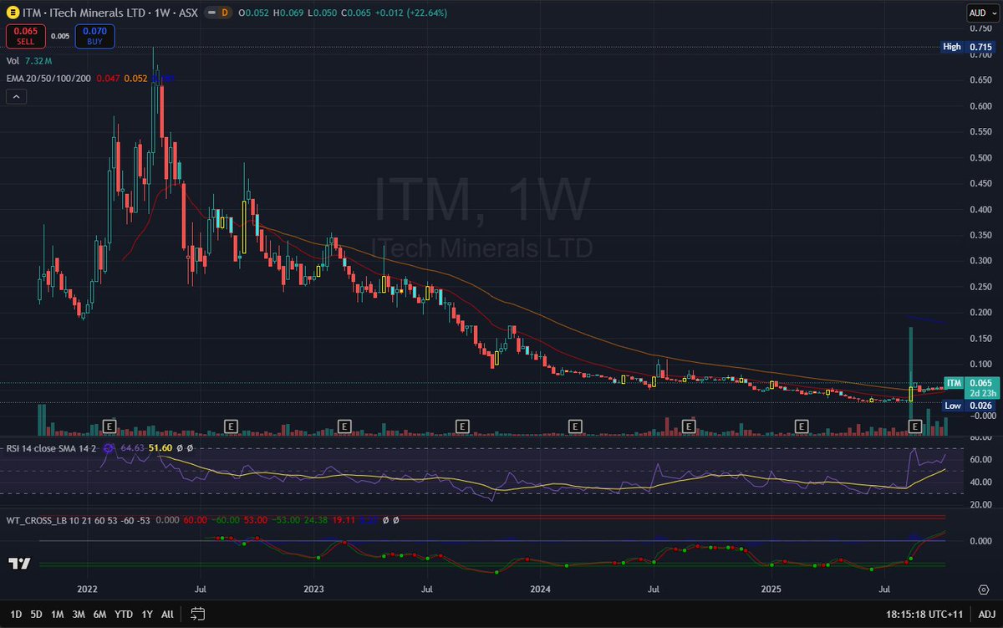
Task: Select the 5D date range
Action: (x=37, y=614)
